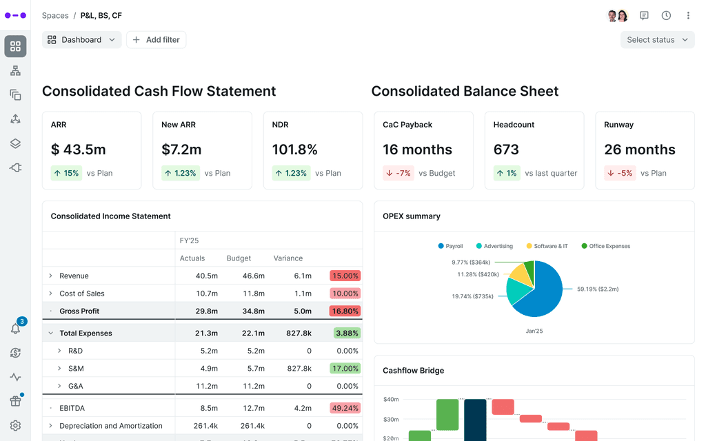This screenshot has width=706, height=441.
Task: Click the integrations plug icon in sidebar
Action: coord(15,167)
